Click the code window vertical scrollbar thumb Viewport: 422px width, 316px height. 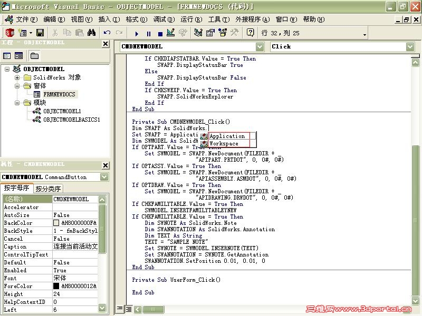click(x=415, y=220)
